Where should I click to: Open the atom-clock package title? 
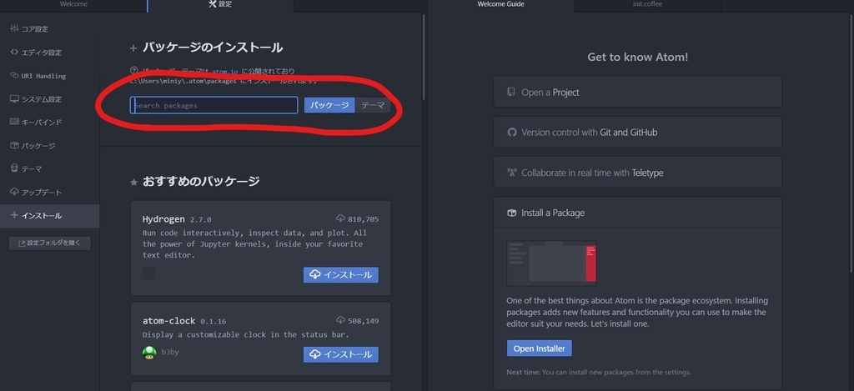pyautogui.click(x=168, y=321)
